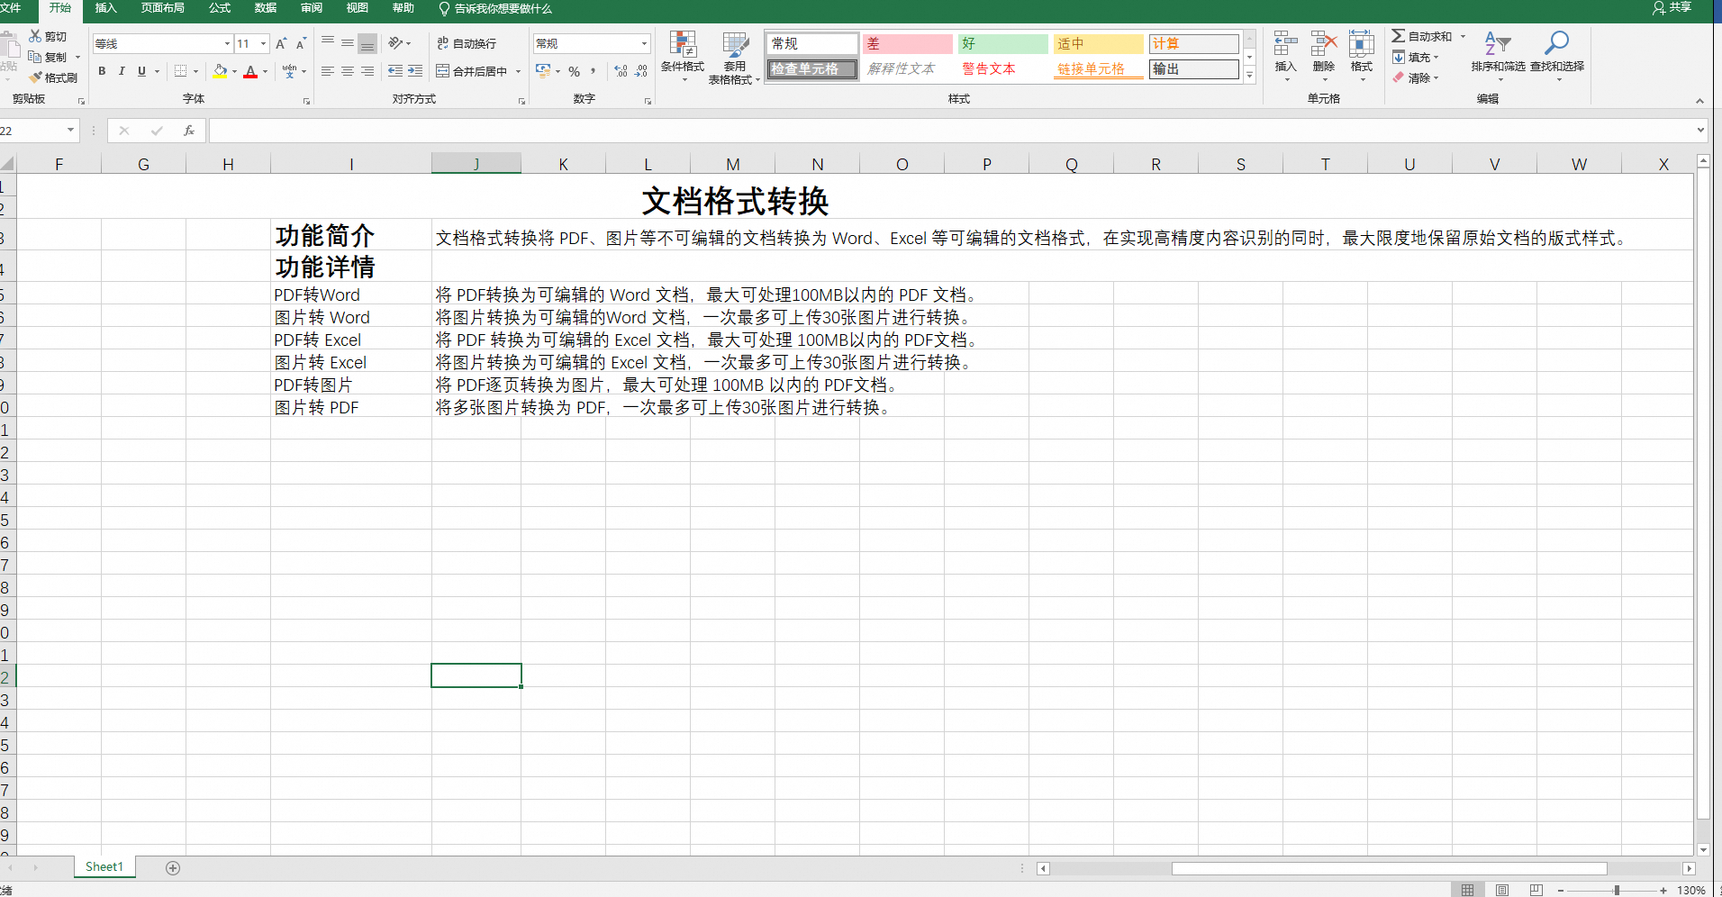
Task: Click the Cut (剪切) scissors icon
Action: pos(35,36)
